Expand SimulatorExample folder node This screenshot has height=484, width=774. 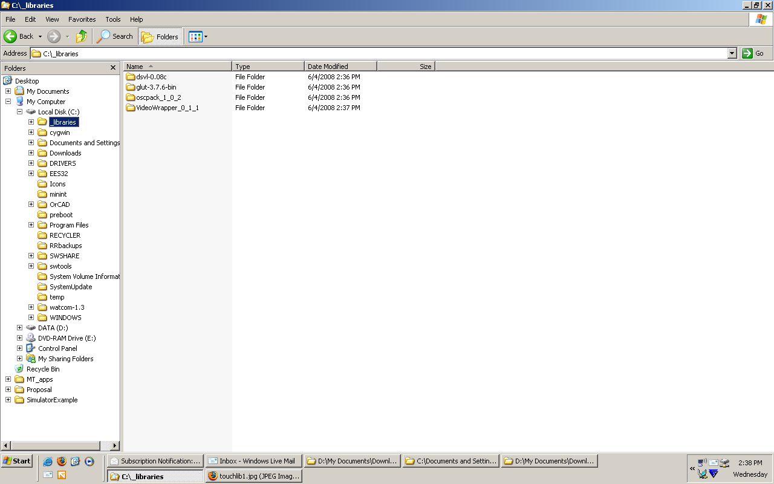coord(8,400)
